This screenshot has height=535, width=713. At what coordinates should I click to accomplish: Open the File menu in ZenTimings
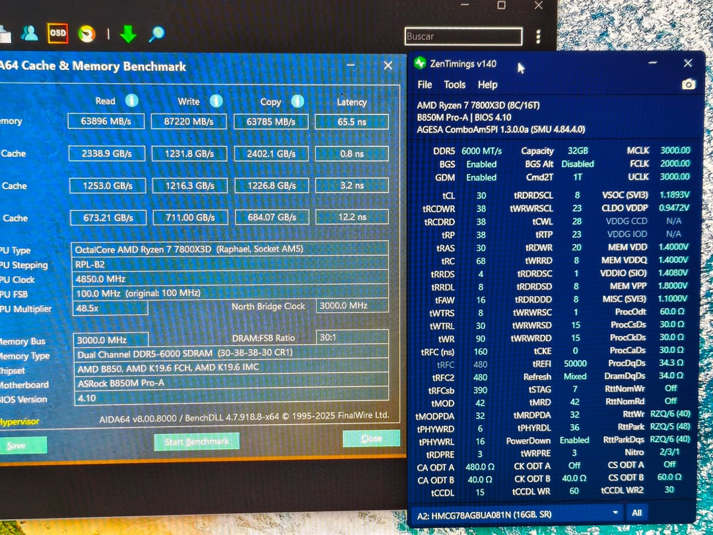pyautogui.click(x=424, y=85)
